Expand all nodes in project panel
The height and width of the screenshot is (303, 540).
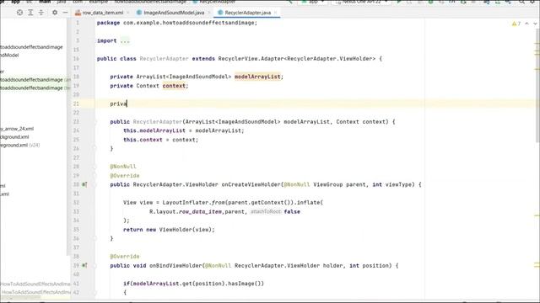click(x=30, y=13)
